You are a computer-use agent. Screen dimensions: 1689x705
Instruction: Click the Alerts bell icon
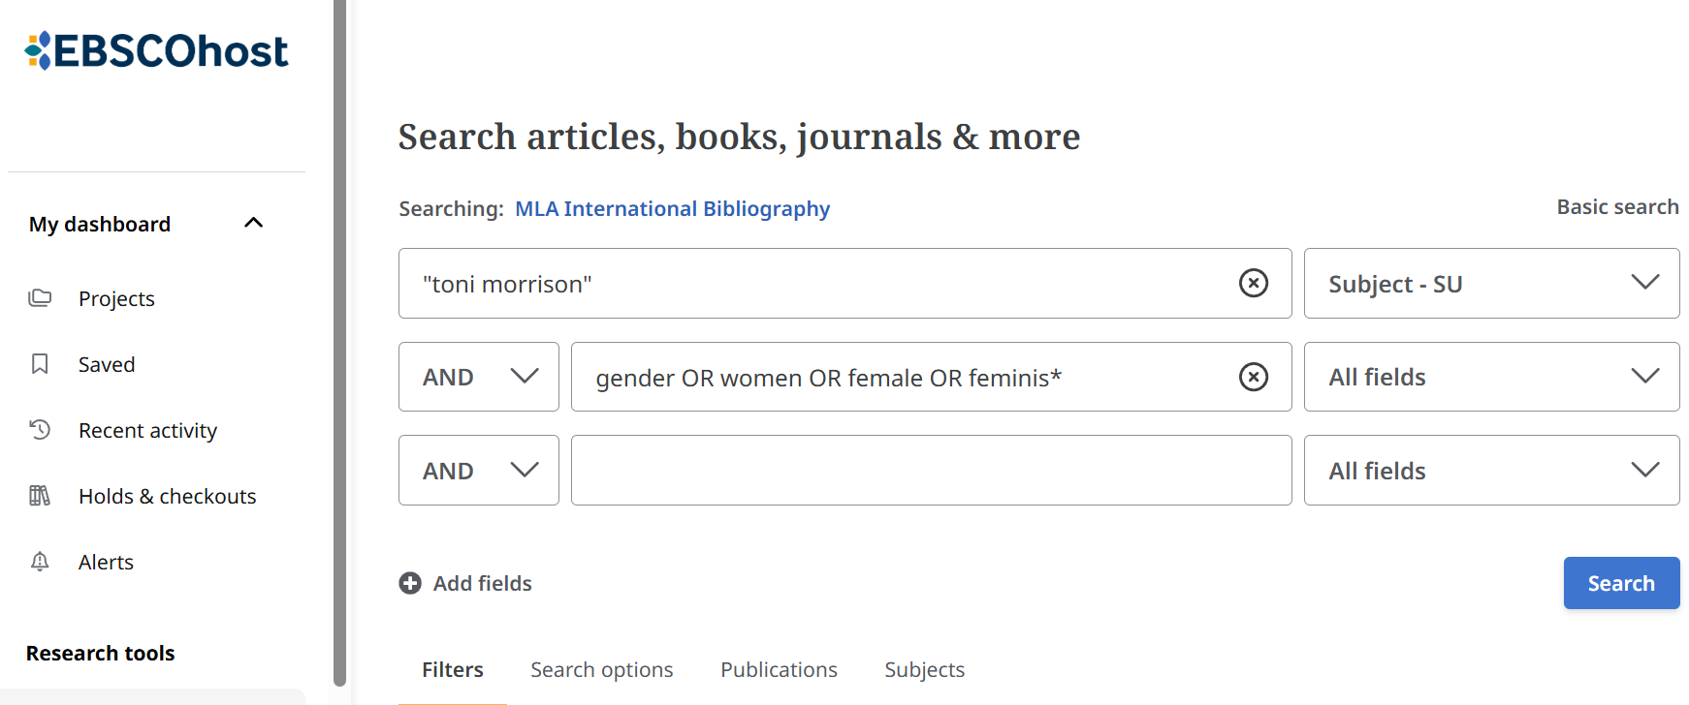click(x=40, y=562)
